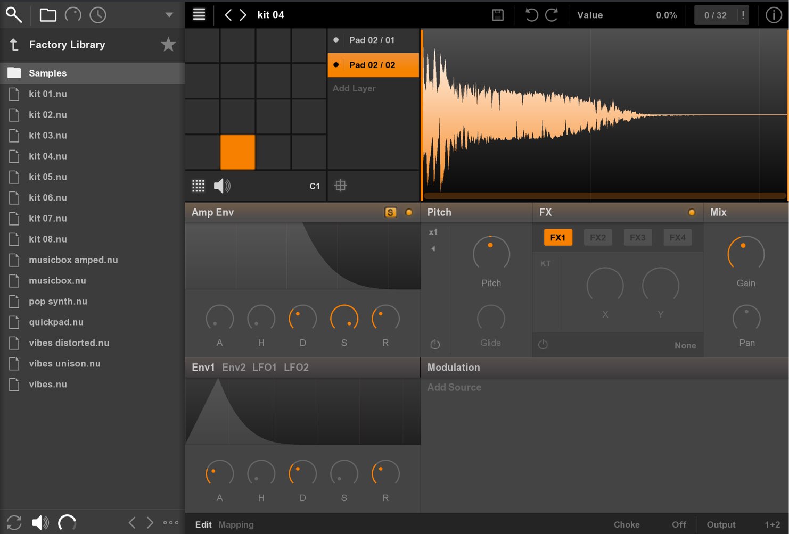Switch to the LFO1 tab
Screen dimensions: 789x534
[265, 368]
